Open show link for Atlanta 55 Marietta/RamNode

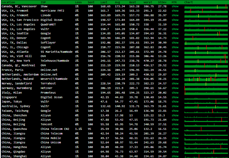[175, 52]
